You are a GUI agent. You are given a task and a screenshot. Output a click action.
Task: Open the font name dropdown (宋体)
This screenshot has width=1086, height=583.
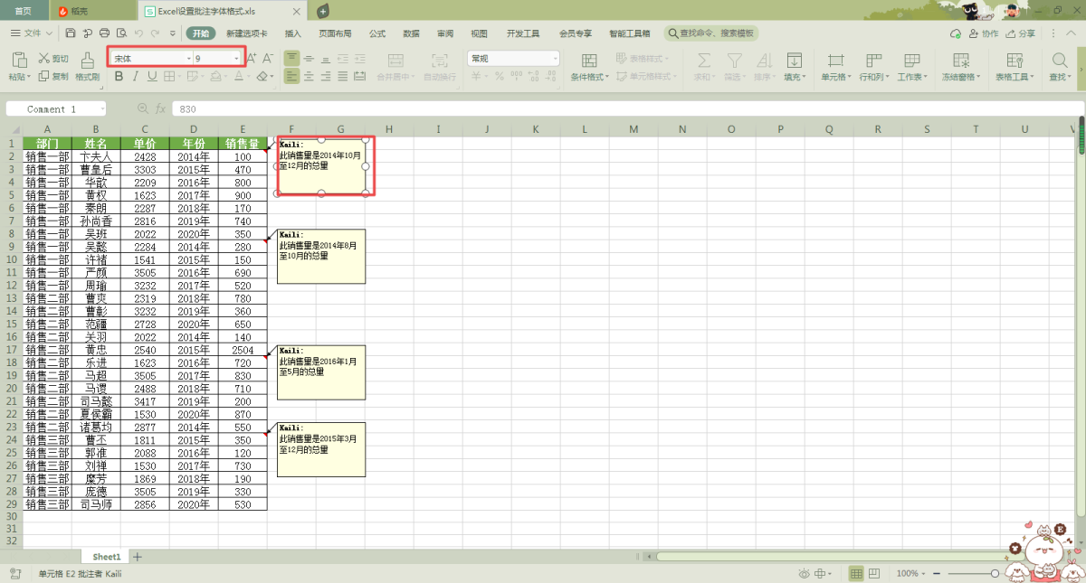(189, 58)
